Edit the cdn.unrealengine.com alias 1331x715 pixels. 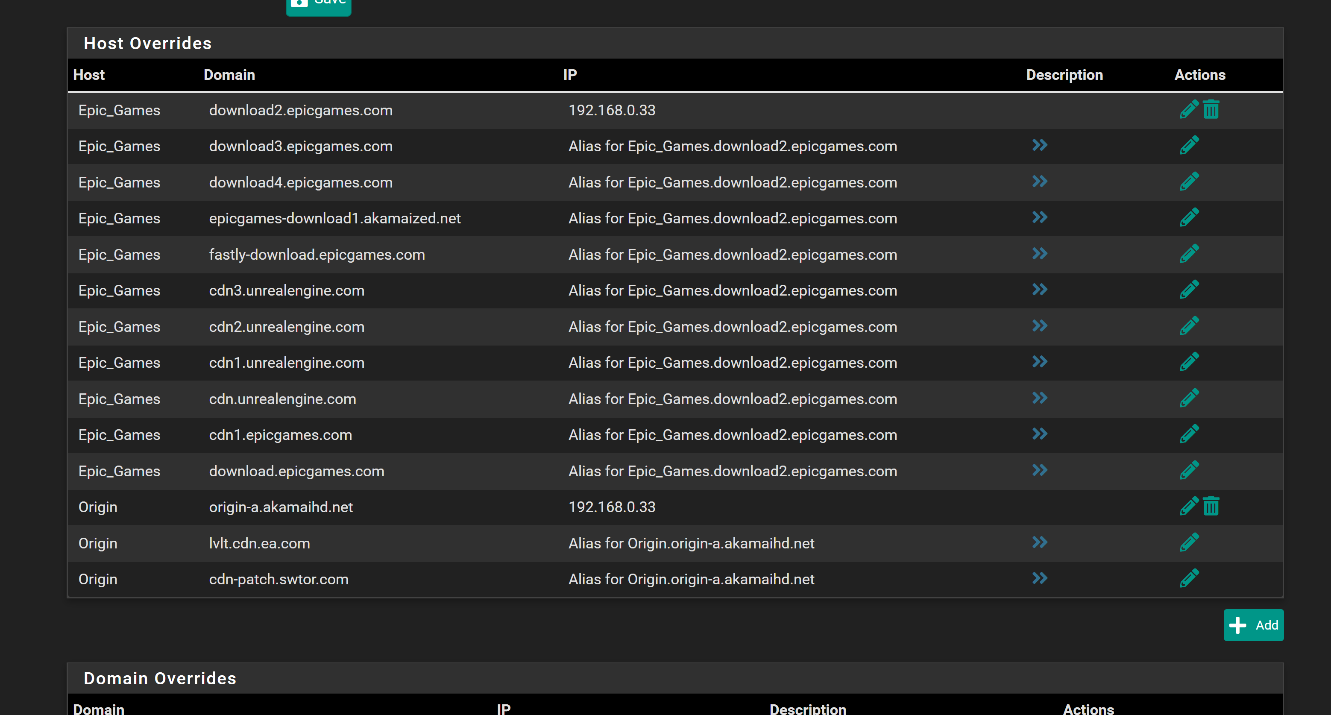(1189, 399)
